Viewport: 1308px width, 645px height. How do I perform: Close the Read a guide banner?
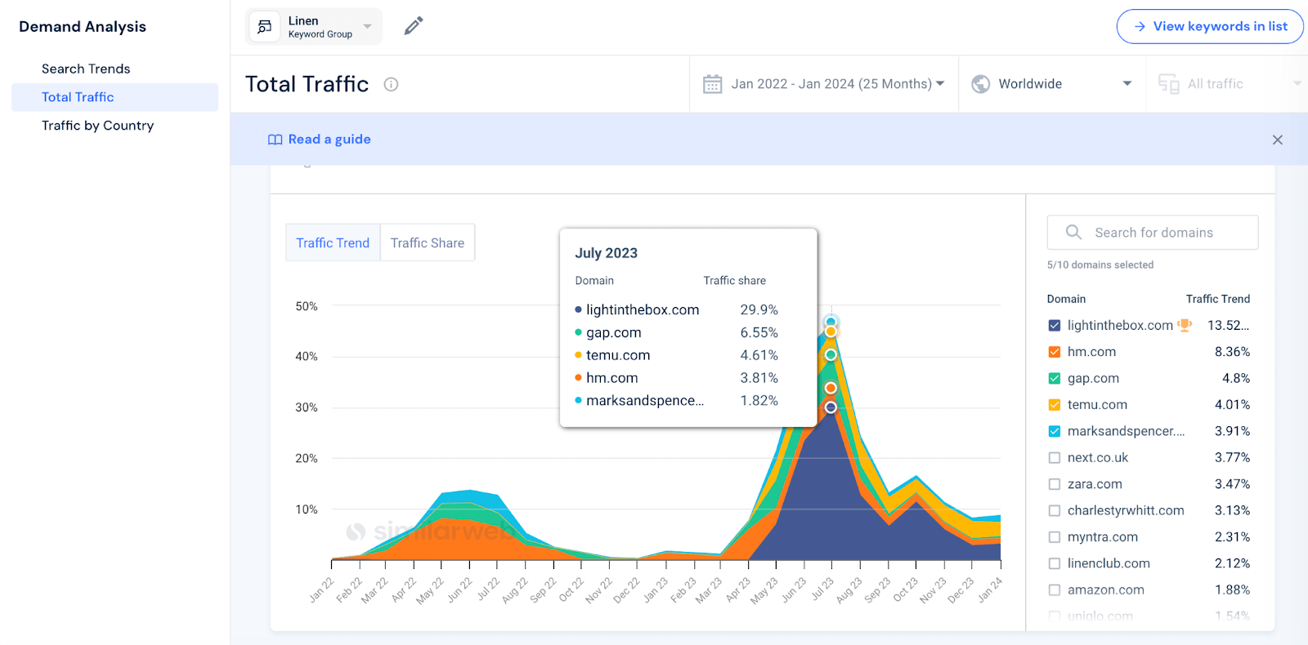(x=1278, y=140)
